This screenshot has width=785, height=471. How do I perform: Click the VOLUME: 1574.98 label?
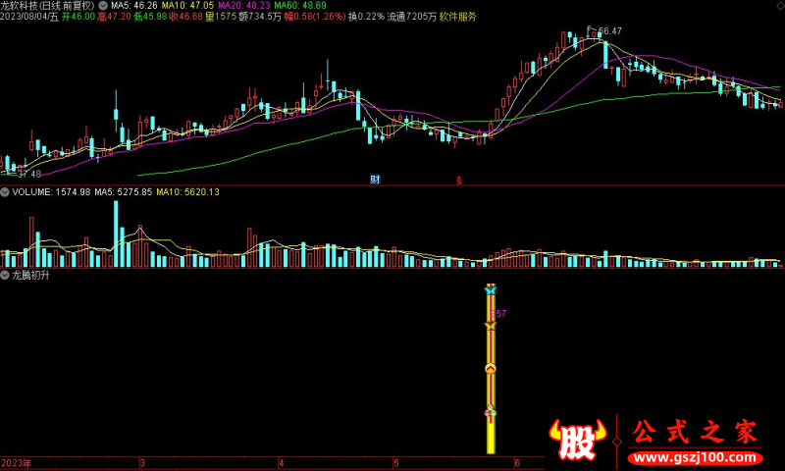[x=52, y=192]
